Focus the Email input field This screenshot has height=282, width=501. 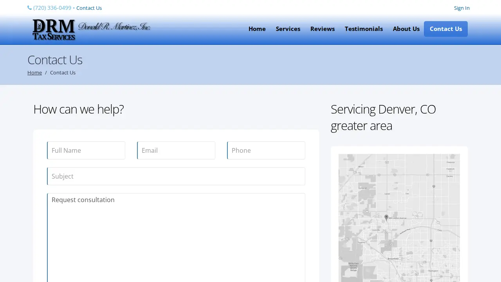[x=176, y=150]
